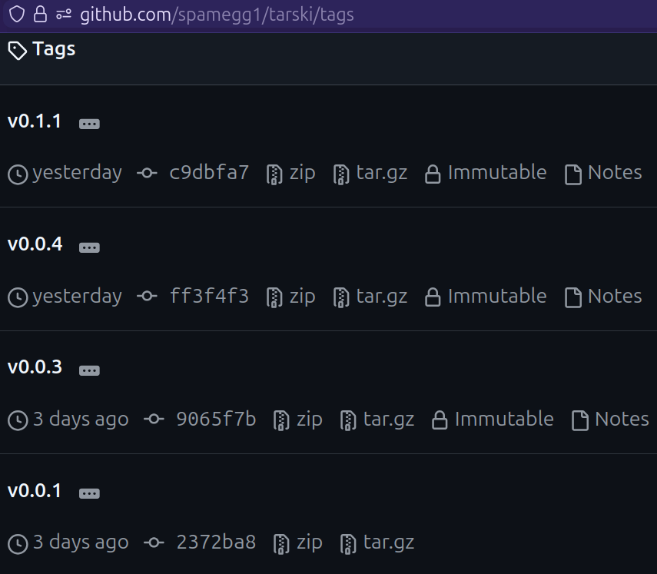Image resolution: width=657 pixels, height=574 pixels.
Task: Click the Notes document icon for v0.0.4
Action: click(573, 297)
